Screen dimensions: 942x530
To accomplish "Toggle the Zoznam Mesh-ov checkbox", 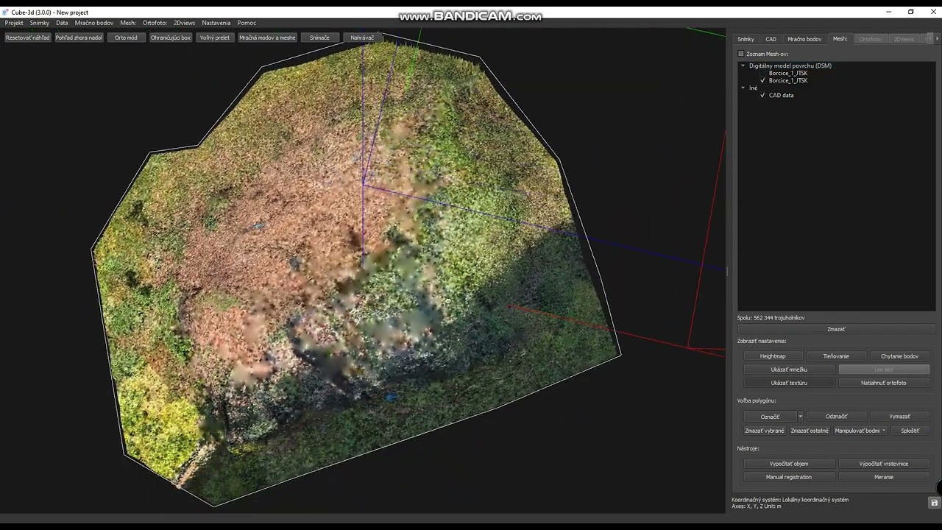I will click(741, 54).
